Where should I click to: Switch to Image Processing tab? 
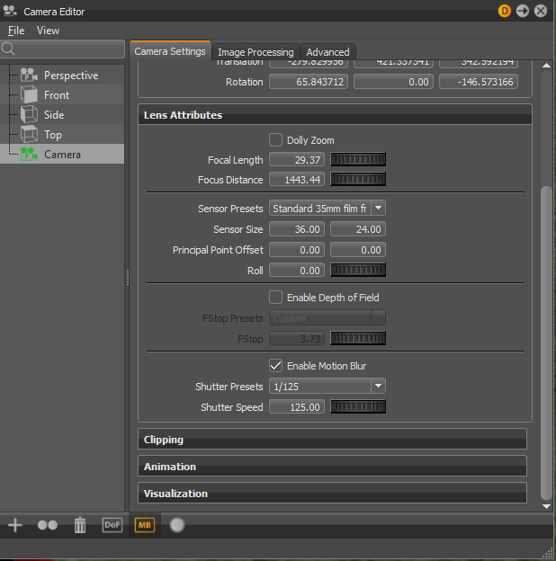(256, 52)
